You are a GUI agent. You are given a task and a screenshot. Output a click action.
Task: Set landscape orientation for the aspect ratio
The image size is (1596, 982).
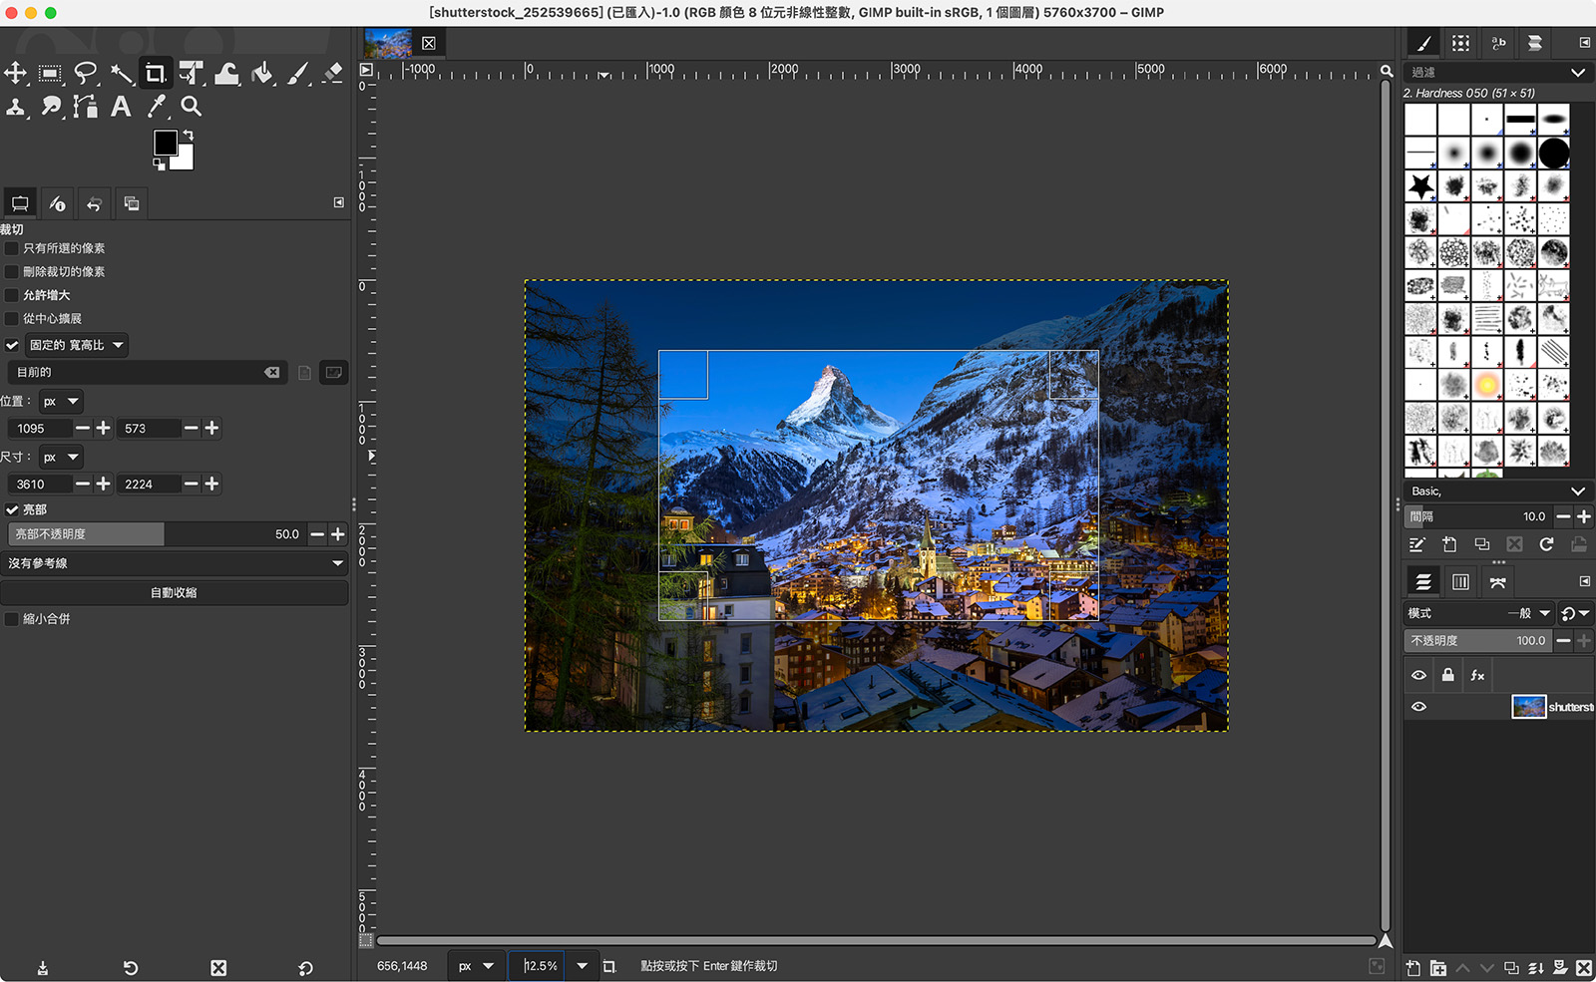coord(333,372)
